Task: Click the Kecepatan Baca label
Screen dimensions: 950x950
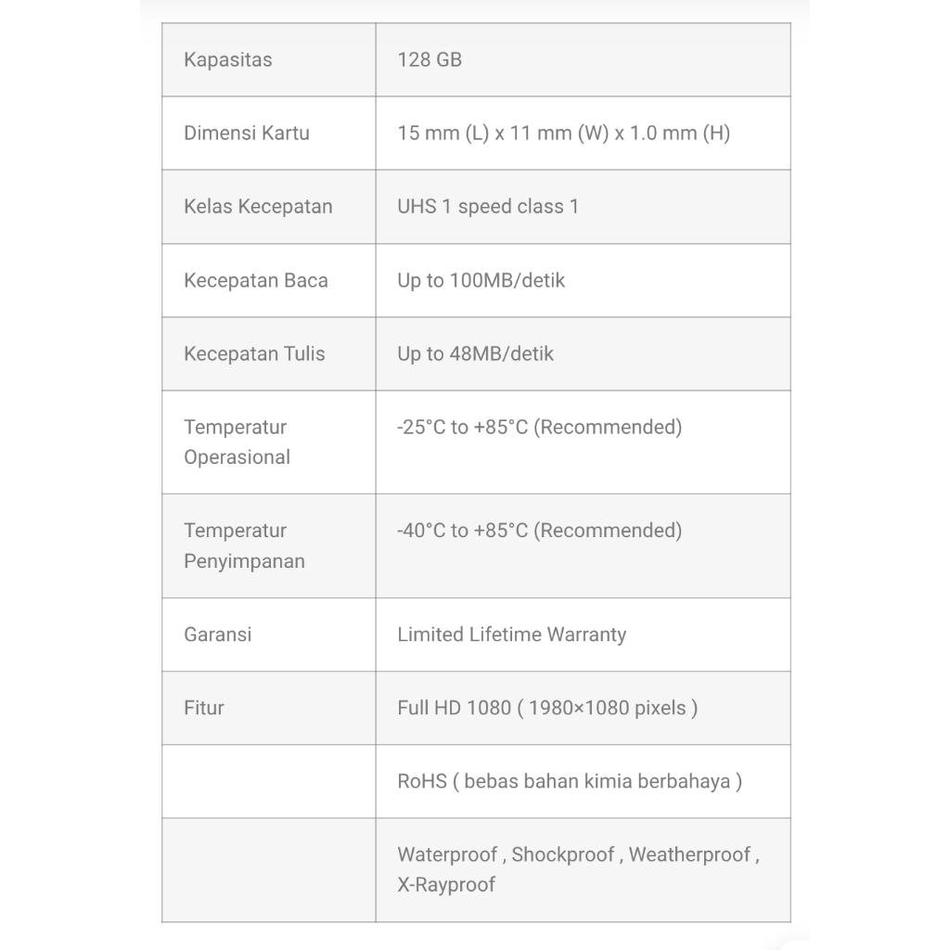Action: (x=256, y=281)
